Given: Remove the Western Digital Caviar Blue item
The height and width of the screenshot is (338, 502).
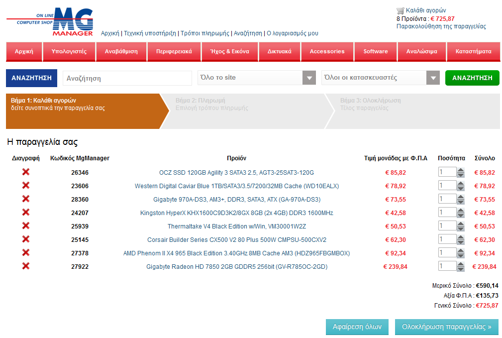Looking at the screenshot, I should pos(26,186).
